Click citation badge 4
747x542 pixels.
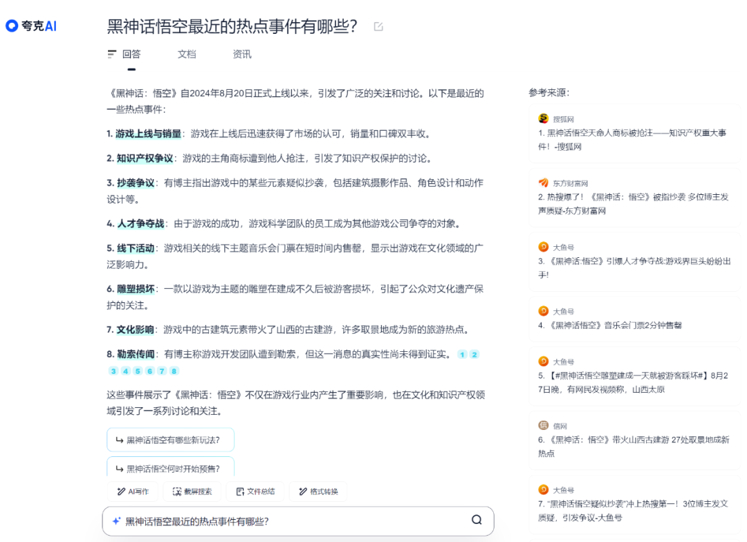pyautogui.click(x=126, y=371)
